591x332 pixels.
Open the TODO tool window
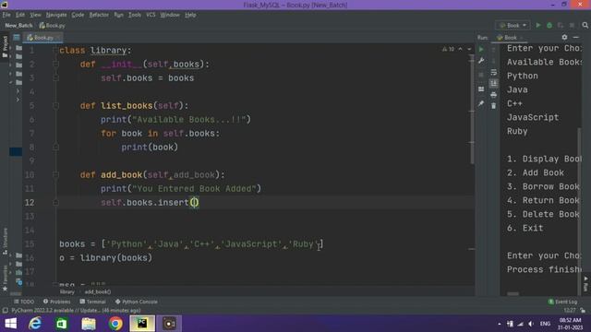pyautogui.click(x=24, y=302)
